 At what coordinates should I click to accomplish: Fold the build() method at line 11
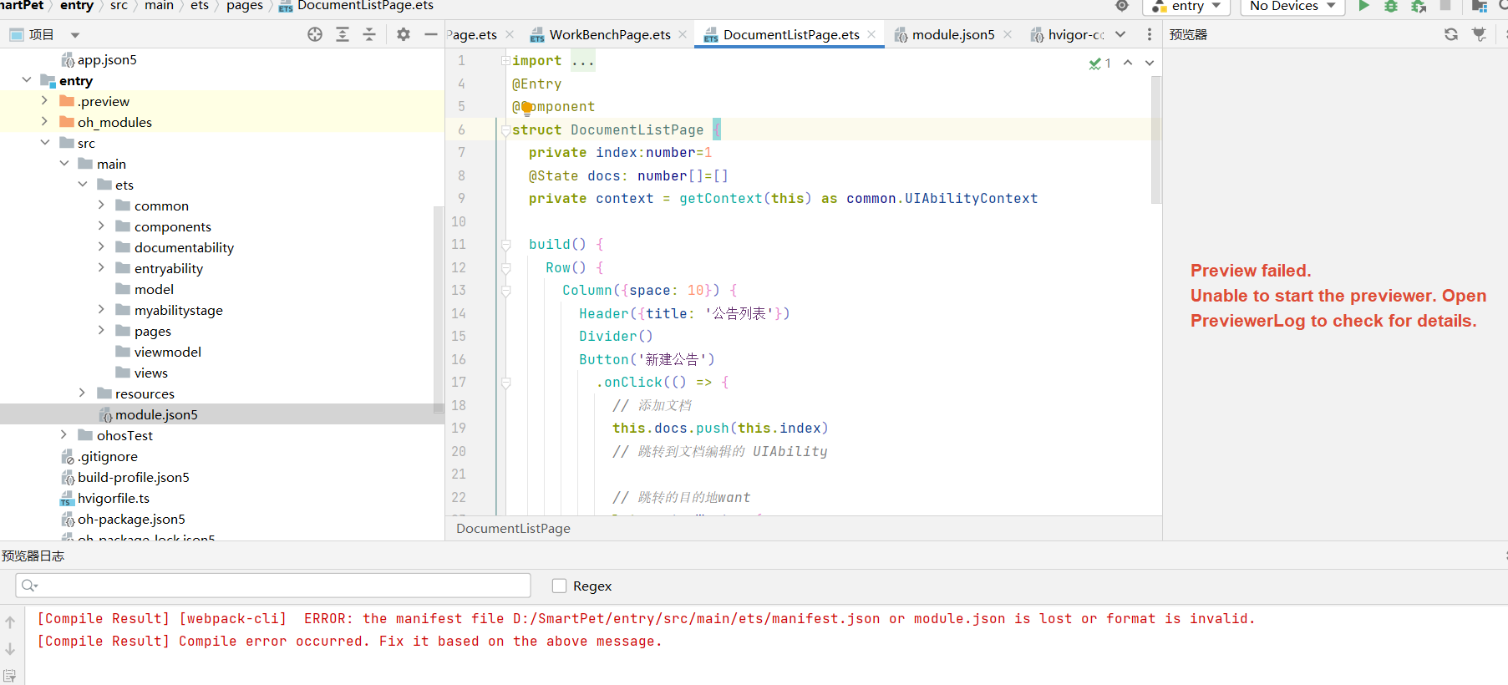(505, 245)
